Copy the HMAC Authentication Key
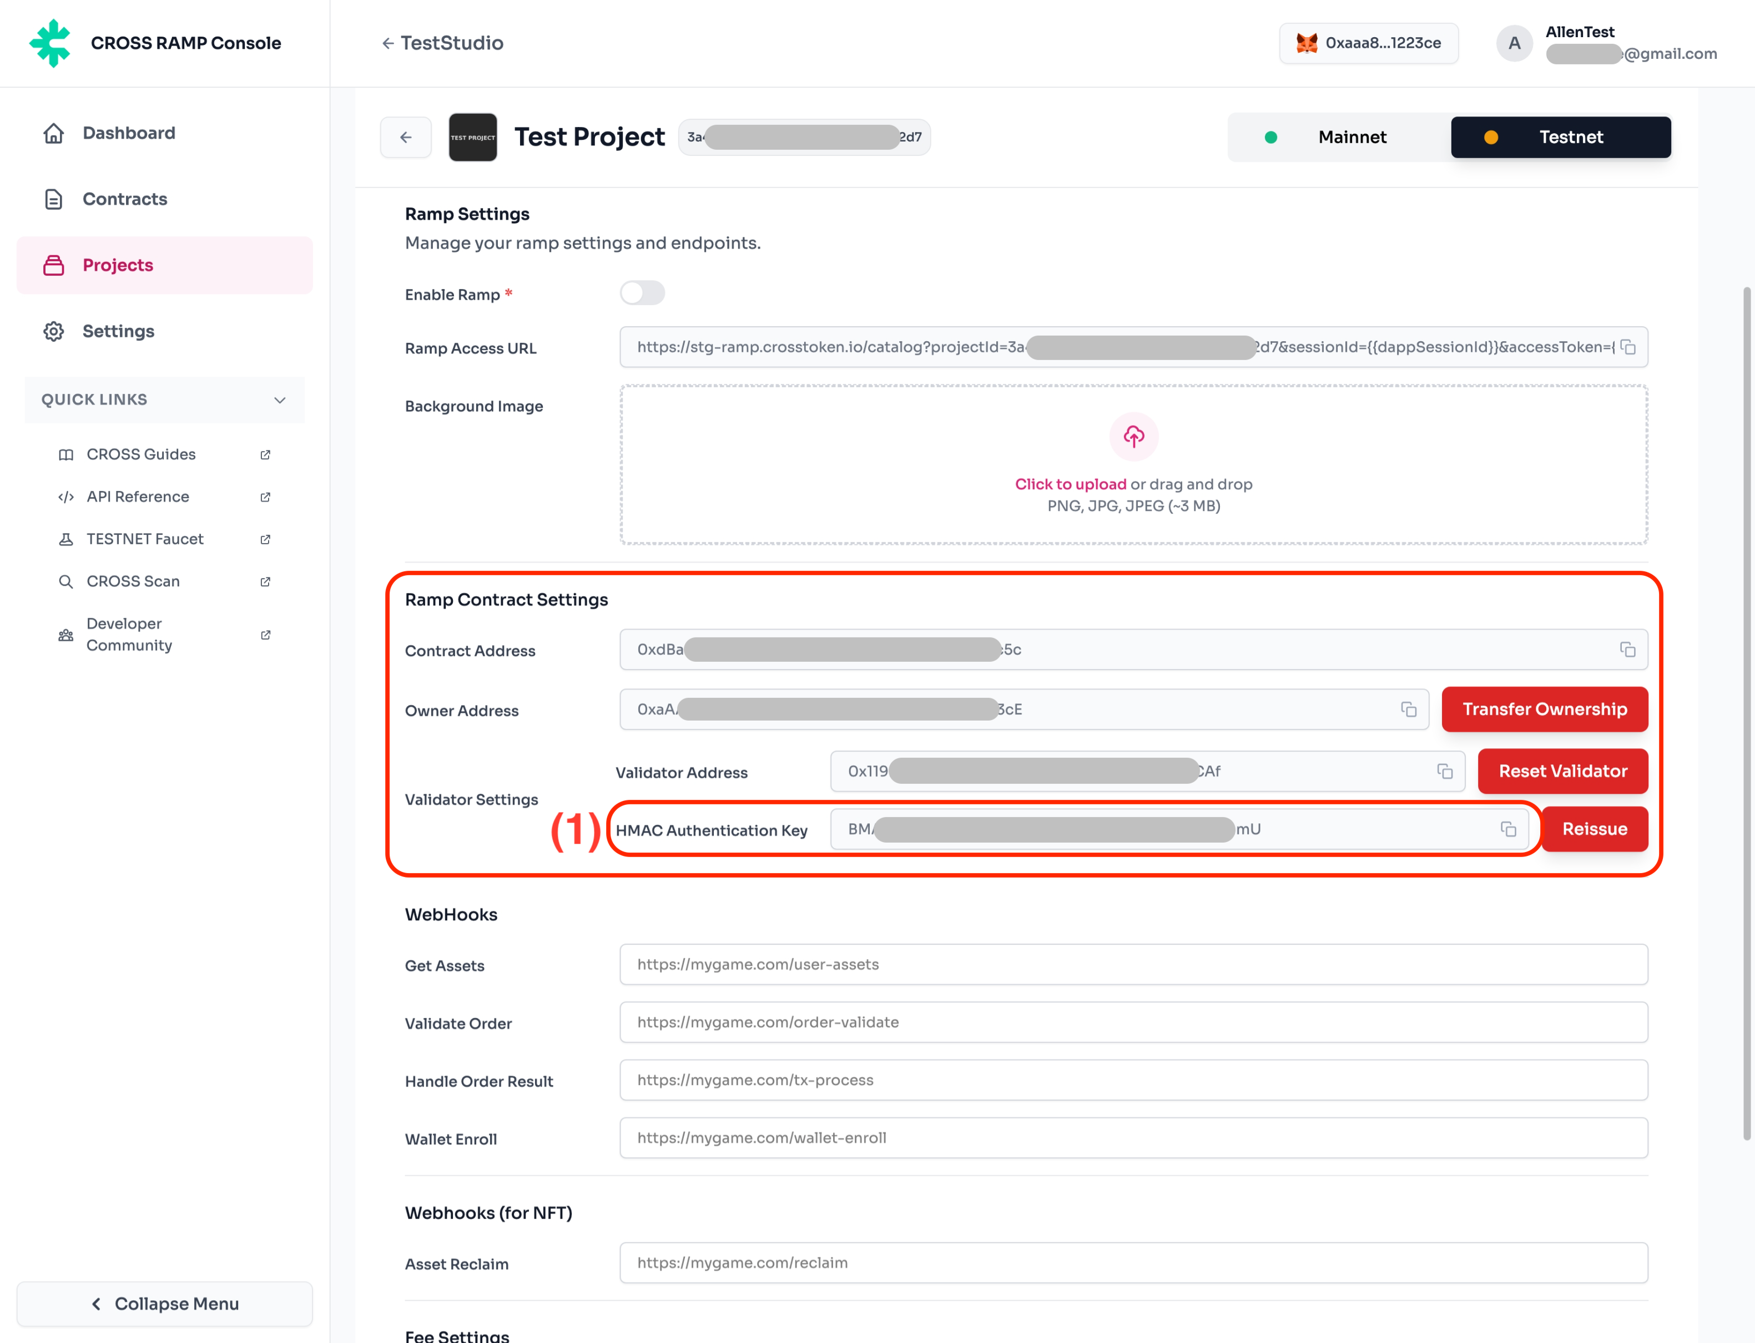Screen dimensions: 1755x1343 (1508, 829)
